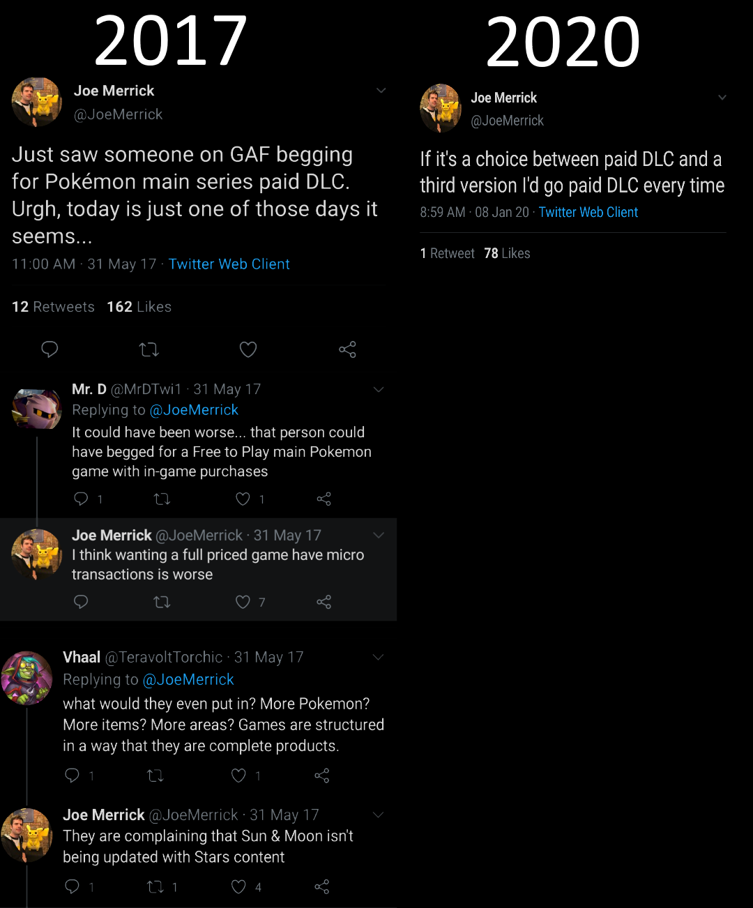Expand options chevron on Mr. D's reply
Image resolution: width=753 pixels, height=908 pixels.
[379, 389]
